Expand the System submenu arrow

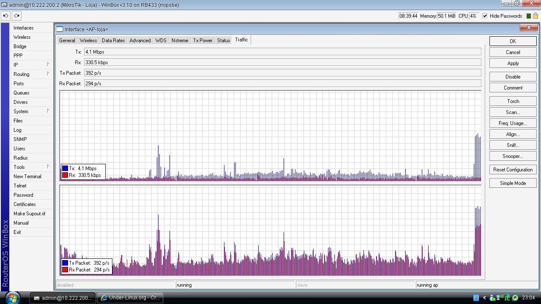(48, 111)
